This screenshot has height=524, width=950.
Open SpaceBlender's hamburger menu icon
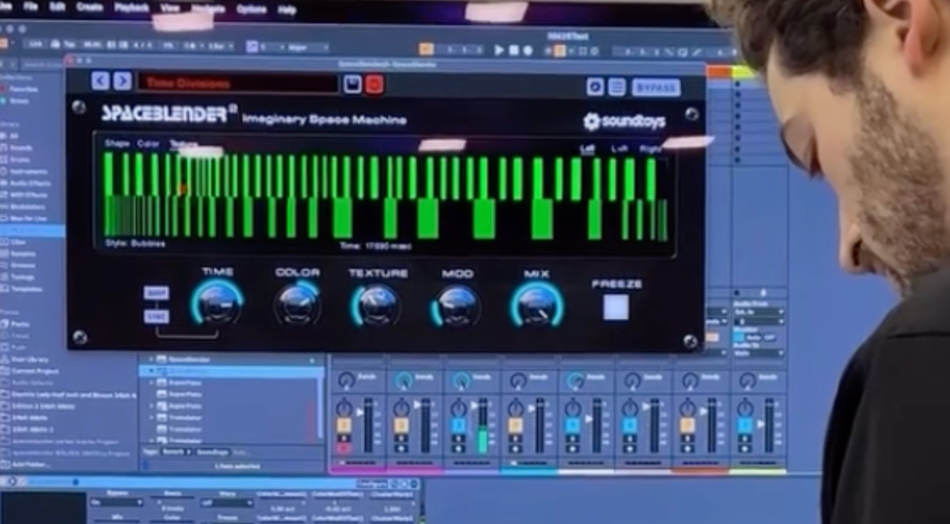point(616,87)
